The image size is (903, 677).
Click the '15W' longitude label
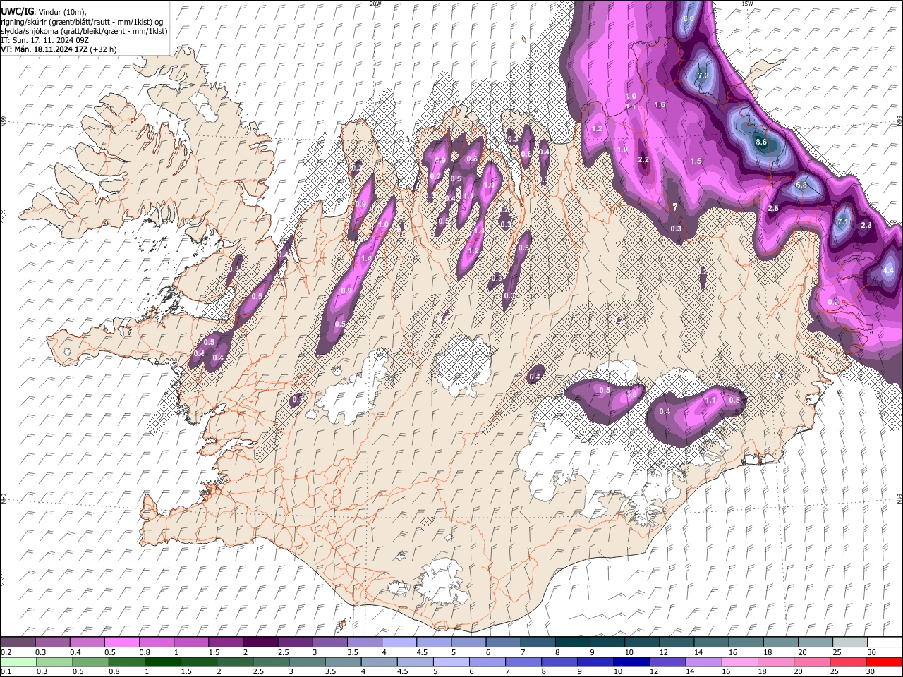pyautogui.click(x=747, y=4)
